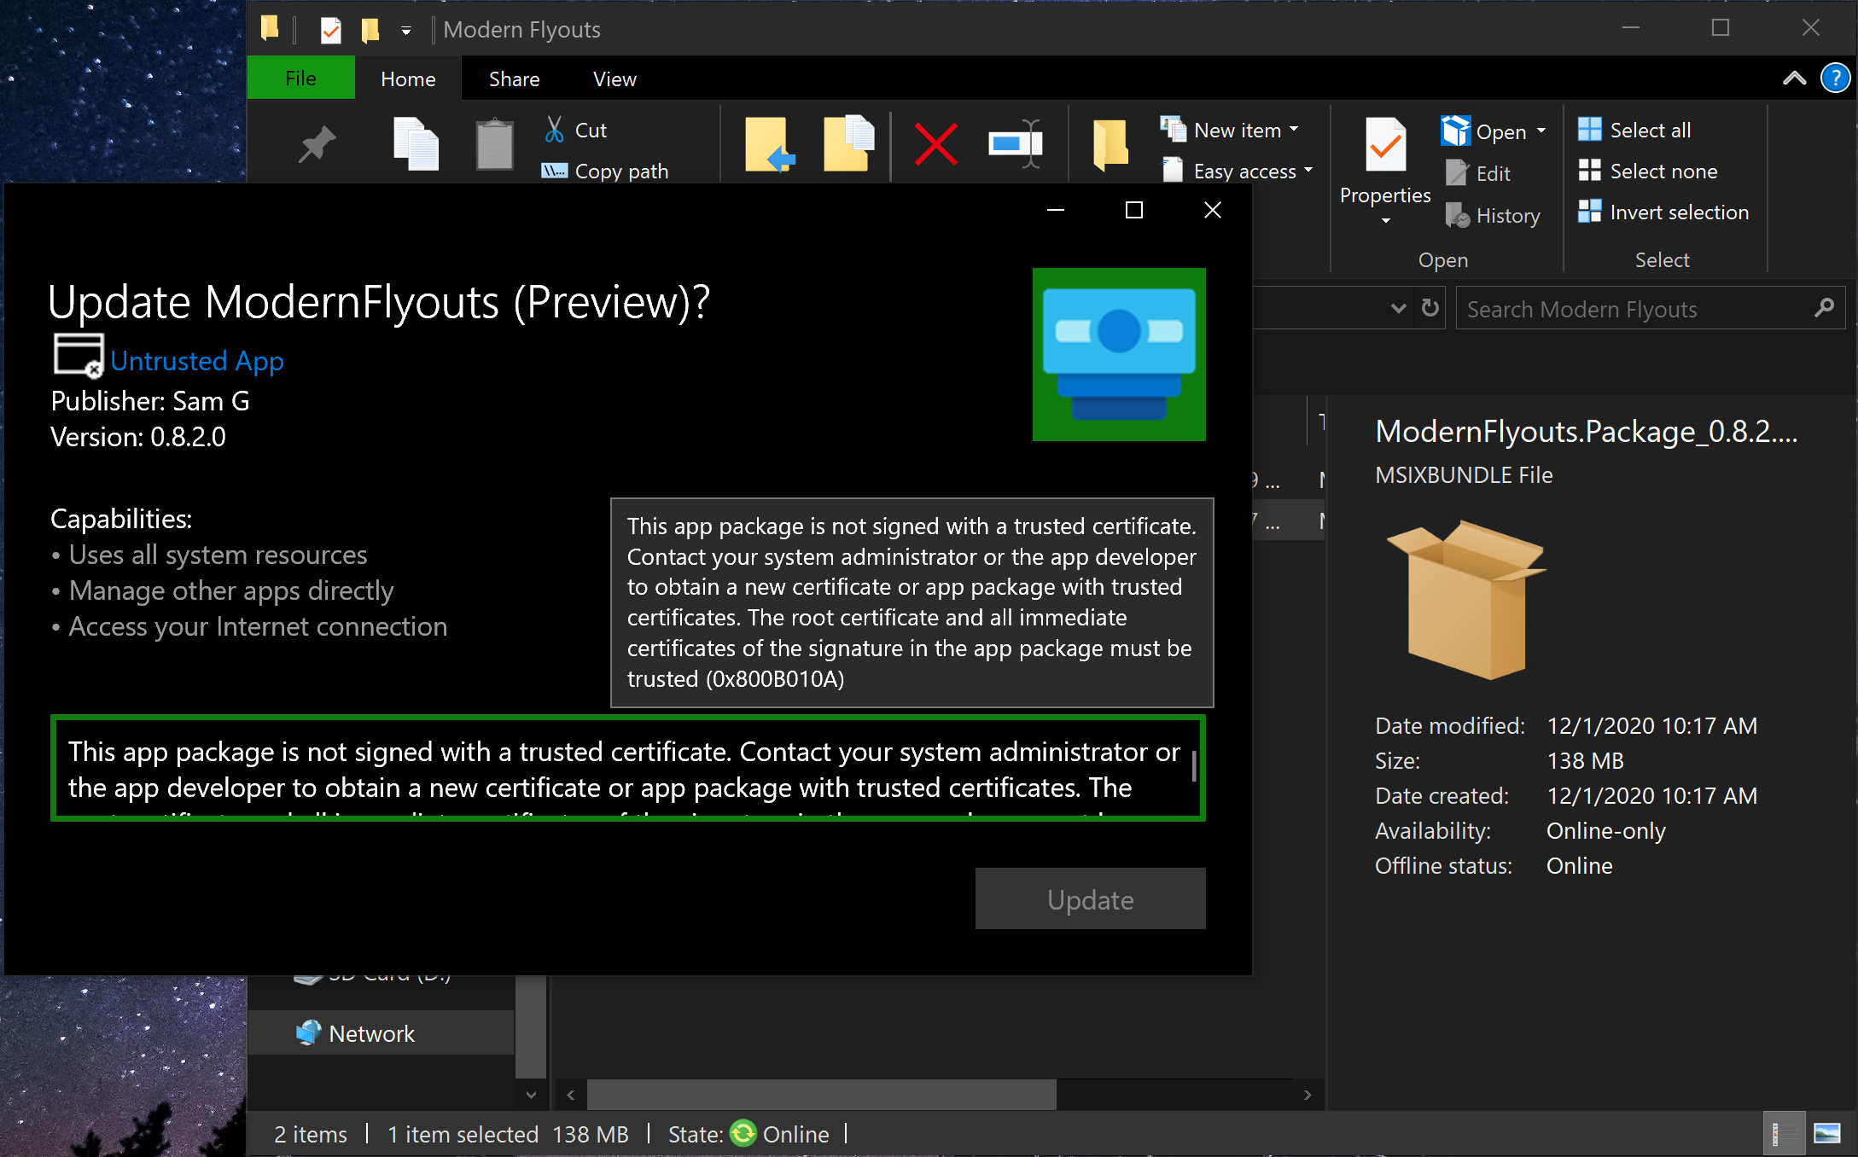The width and height of the screenshot is (1858, 1157).
Task: Maximize the app installer dialog
Action: click(x=1134, y=210)
